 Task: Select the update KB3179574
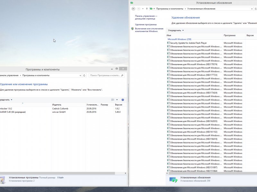tap(194, 64)
